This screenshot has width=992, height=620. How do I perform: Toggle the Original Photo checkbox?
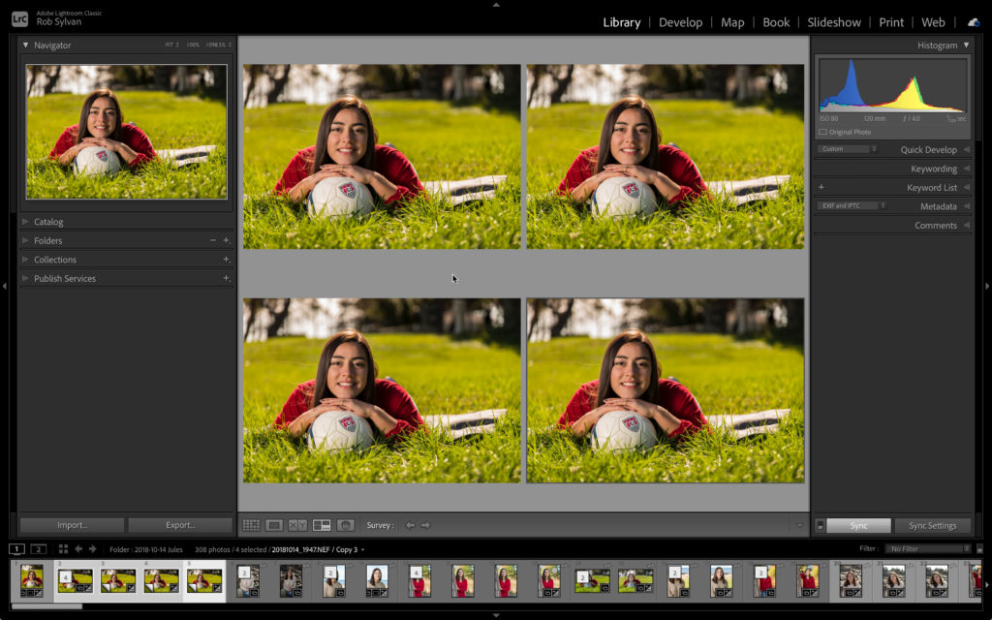(822, 132)
